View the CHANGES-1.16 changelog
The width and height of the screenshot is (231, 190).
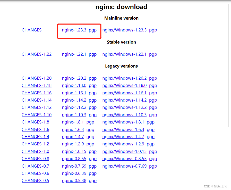pos(37,93)
